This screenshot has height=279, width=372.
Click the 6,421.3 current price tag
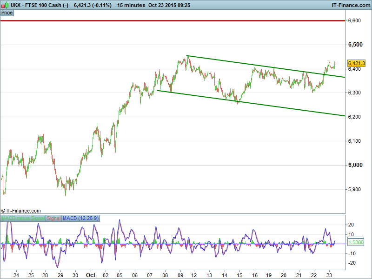pyautogui.click(x=356, y=63)
